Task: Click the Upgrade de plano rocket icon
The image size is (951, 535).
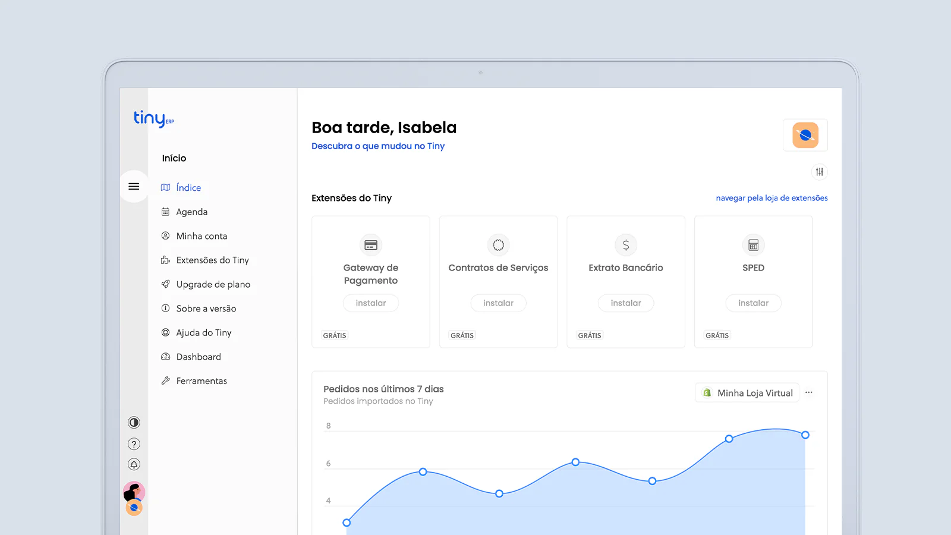Action: 165,284
